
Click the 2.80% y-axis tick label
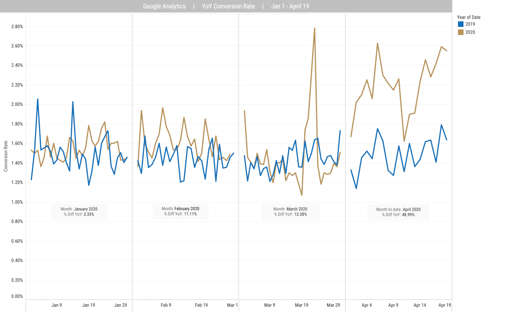17,27
